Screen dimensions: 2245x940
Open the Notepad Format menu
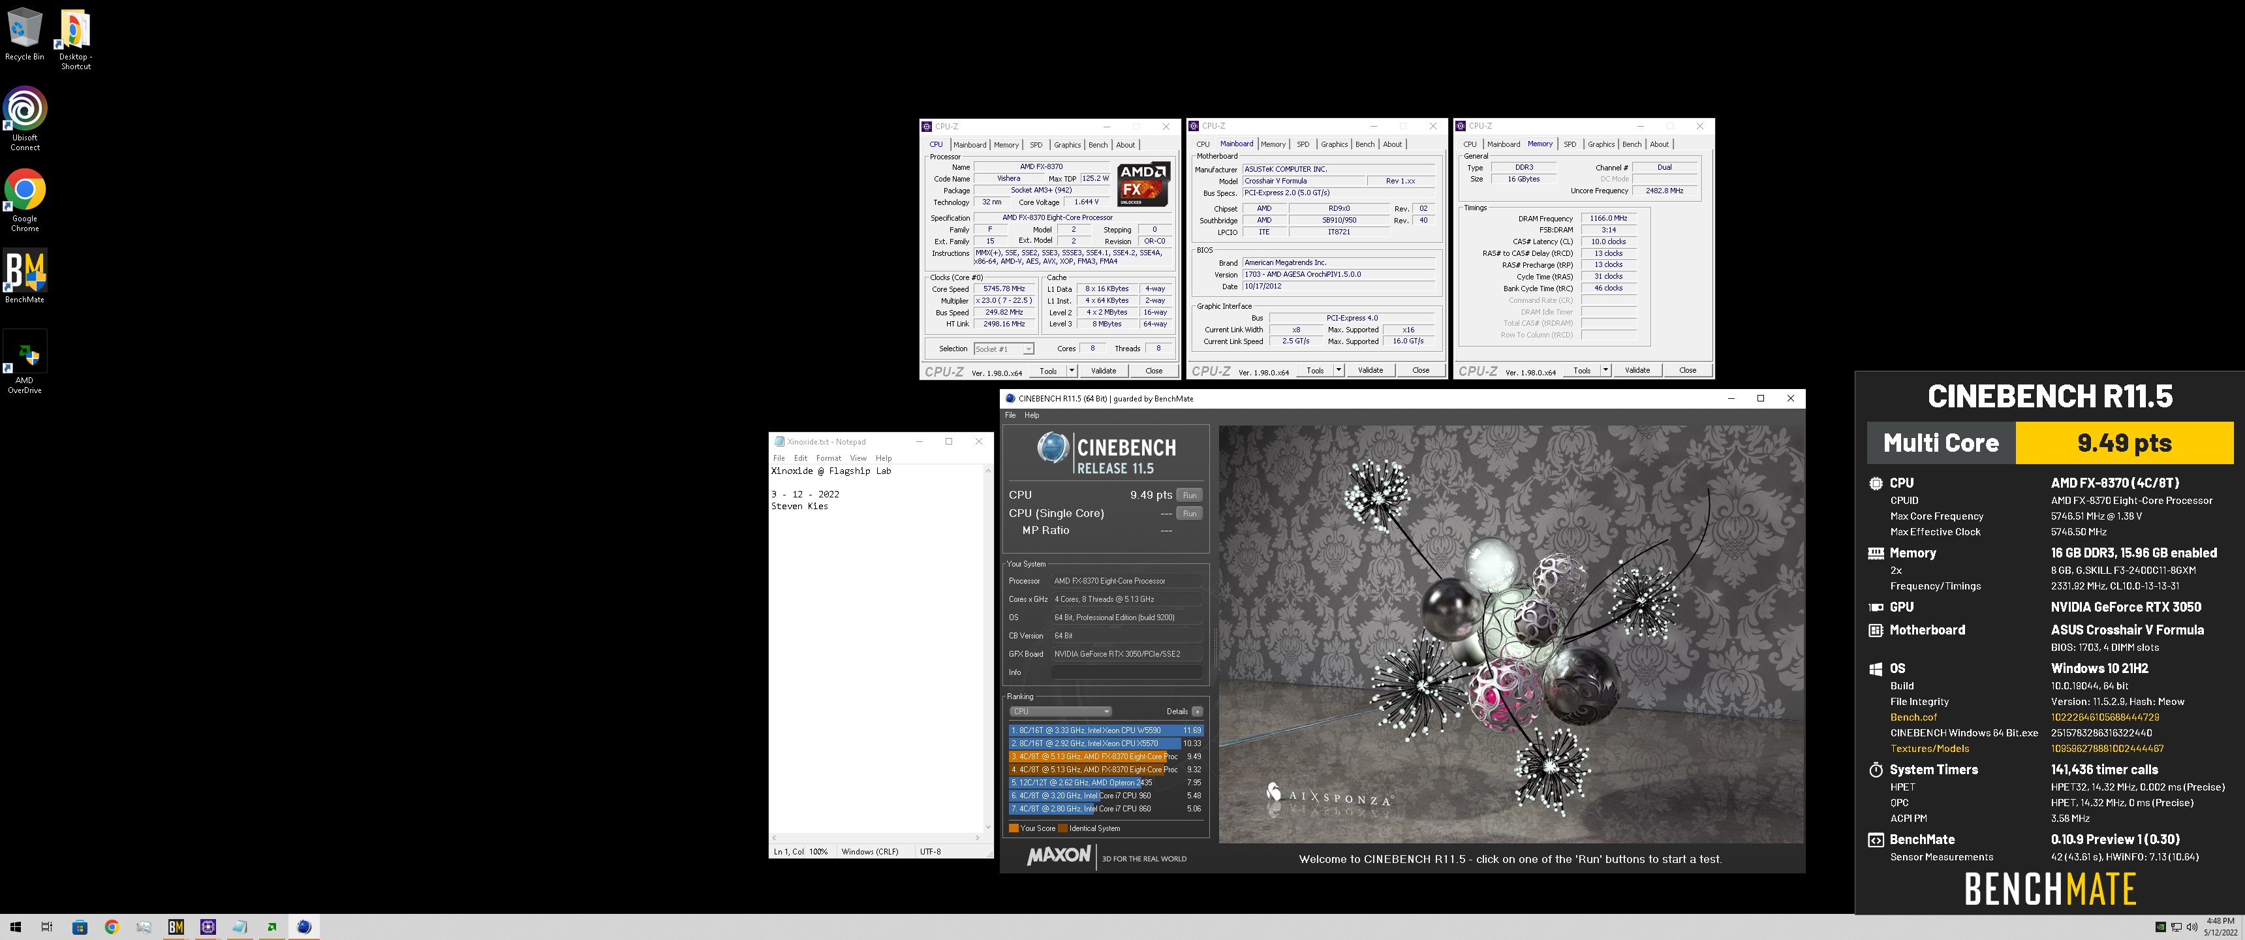coord(828,458)
